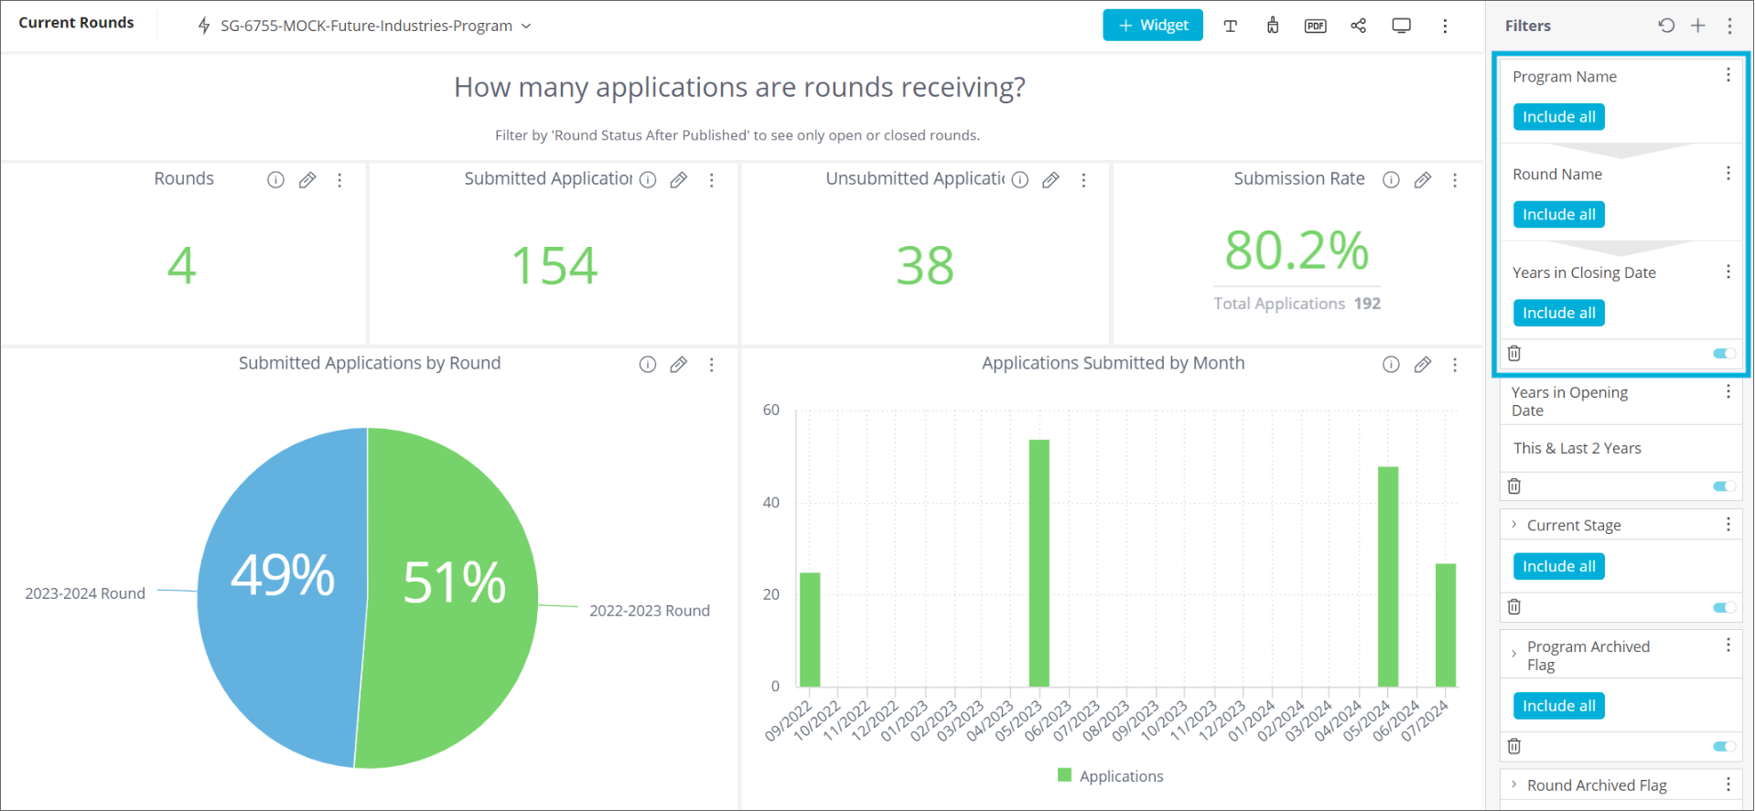This screenshot has height=811, width=1755.
Task: Edit the Submission Rate widget pencil
Action: pos(1422,180)
